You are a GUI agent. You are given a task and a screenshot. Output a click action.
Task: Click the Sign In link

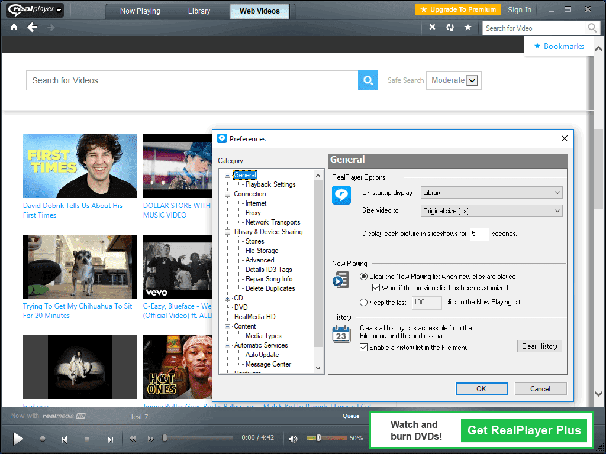[520, 10]
